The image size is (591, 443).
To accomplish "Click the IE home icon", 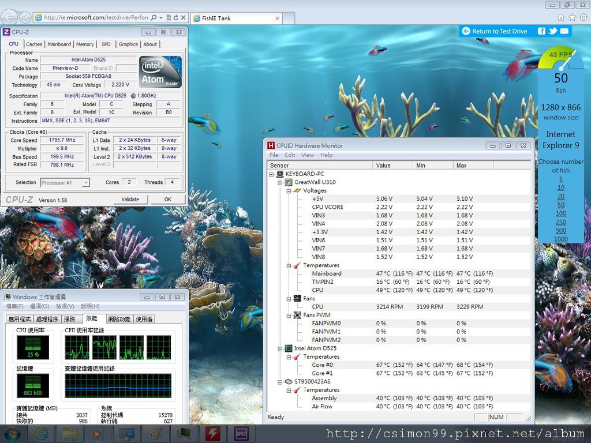I will (x=561, y=17).
